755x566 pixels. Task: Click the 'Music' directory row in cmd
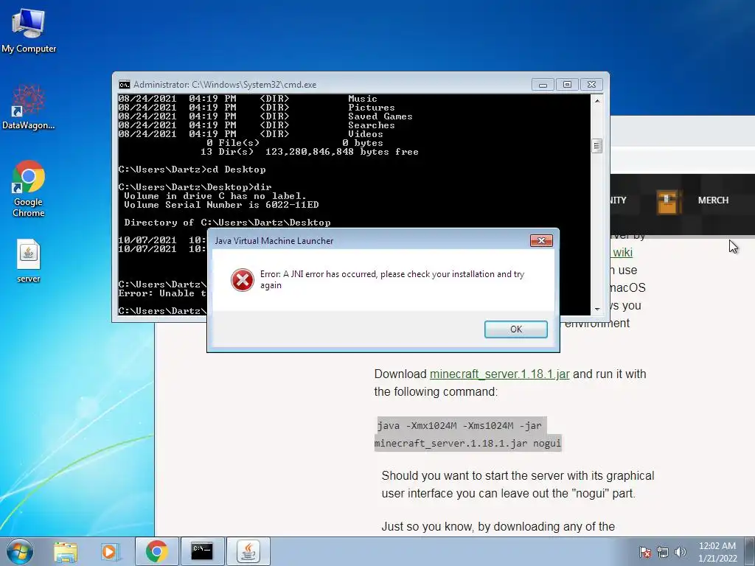click(248, 99)
